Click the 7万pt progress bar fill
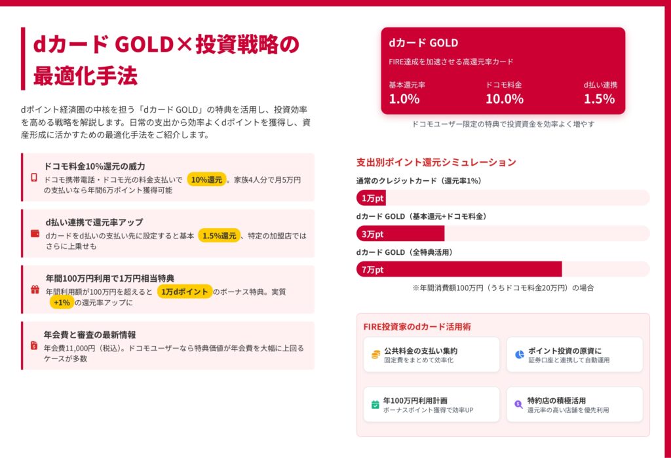Screen dimensions: 671x458 [x=459, y=269]
